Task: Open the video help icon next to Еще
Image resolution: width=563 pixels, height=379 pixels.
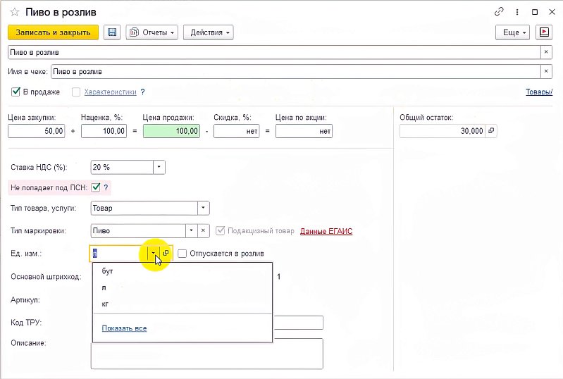Action: tap(544, 32)
